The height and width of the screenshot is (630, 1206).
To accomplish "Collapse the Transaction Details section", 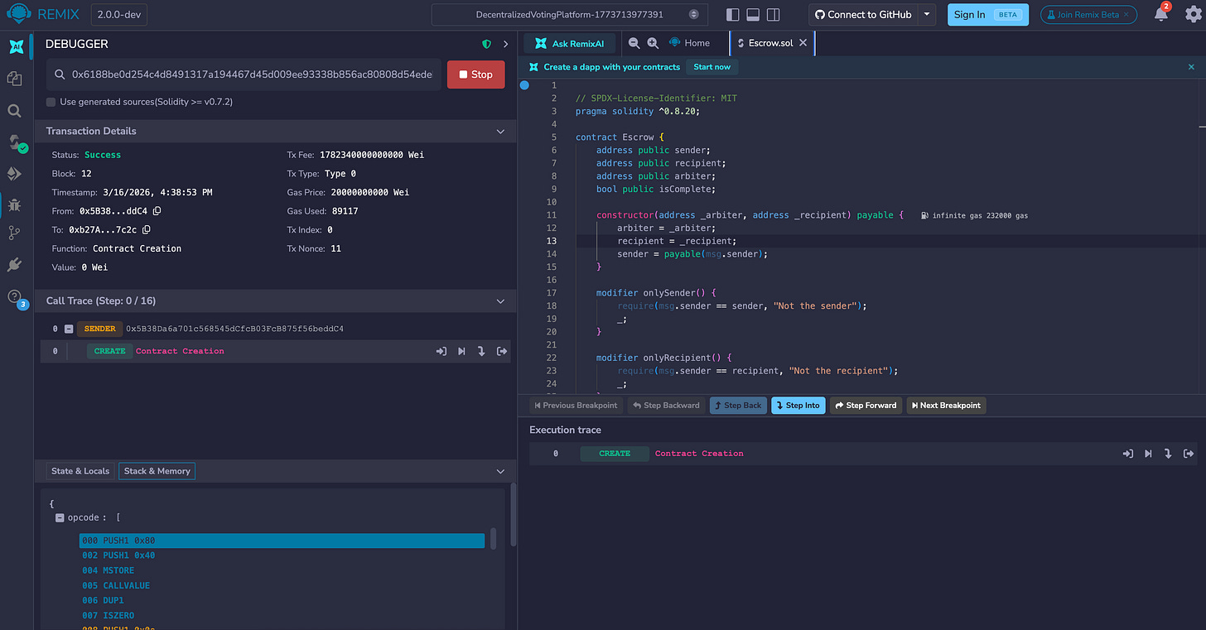I will (x=500, y=132).
